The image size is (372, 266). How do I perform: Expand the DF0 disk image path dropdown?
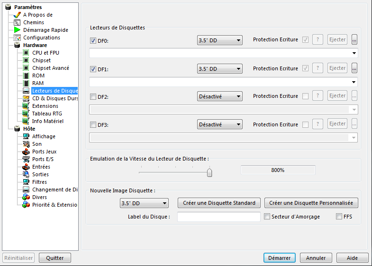click(x=354, y=54)
